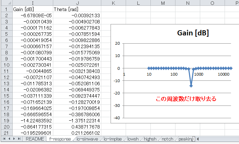This screenshot has height=144, width=239.
Task: Jump to last sheet with navigation arrow
Action: (19, 139)
